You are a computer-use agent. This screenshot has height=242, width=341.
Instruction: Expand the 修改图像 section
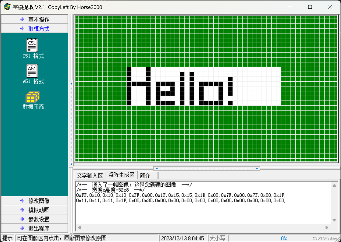coord(35,201)
